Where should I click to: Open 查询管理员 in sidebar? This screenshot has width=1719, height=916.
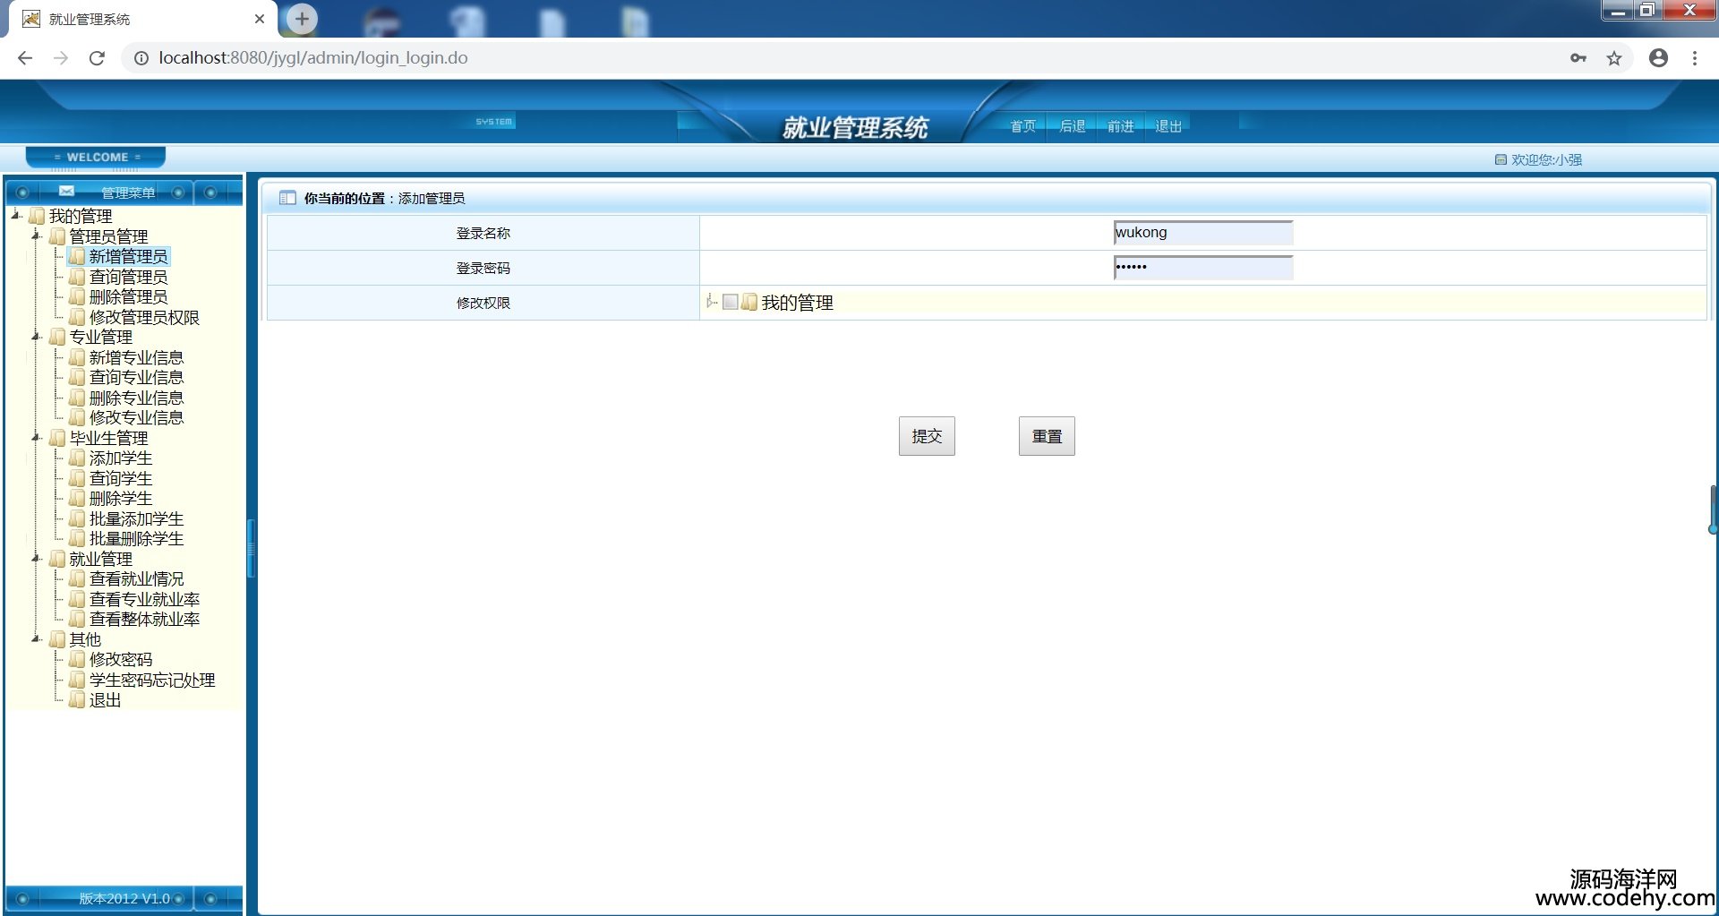pos(128,277)
